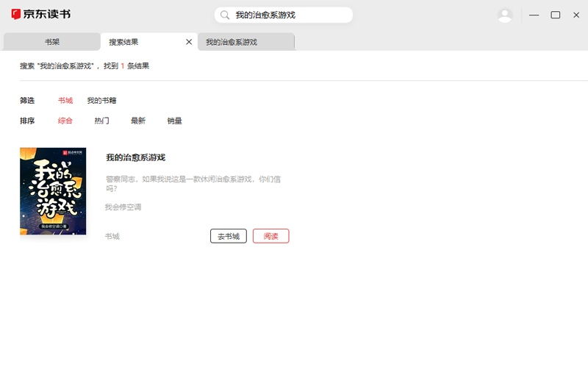
Task: Open the user avatar profile
Action: [504, 15]
